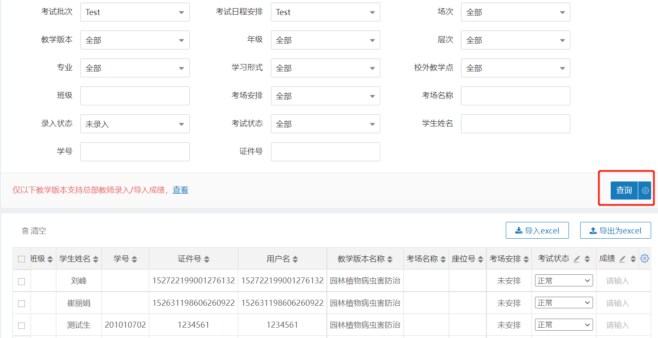Click the 学生姓名 filter input field

515,124
